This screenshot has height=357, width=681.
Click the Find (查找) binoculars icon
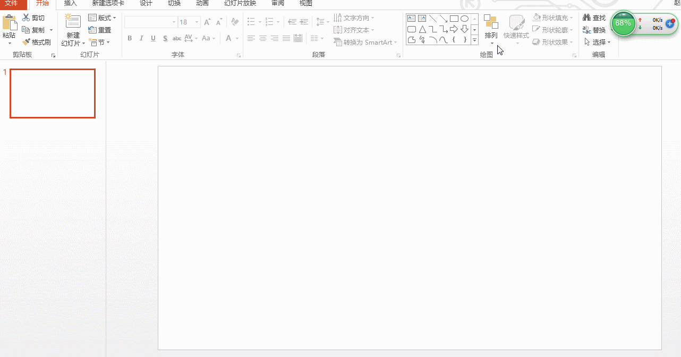click(x=587, y=18)
